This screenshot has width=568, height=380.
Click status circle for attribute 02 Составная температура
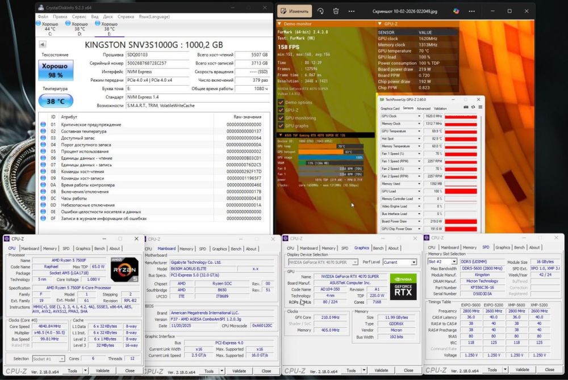point(43,131)
